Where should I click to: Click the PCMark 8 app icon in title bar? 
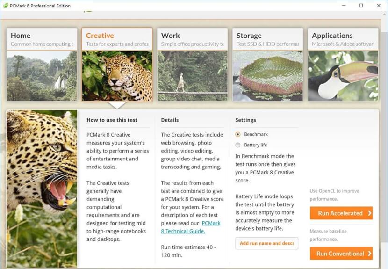(x=6, y=6)
